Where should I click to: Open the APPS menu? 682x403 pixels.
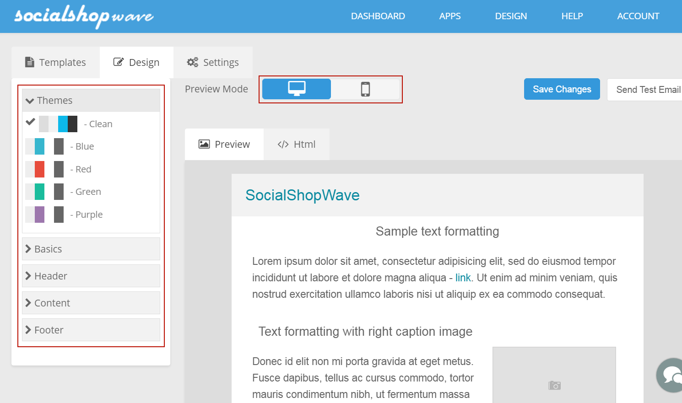(x=450, y=16)
